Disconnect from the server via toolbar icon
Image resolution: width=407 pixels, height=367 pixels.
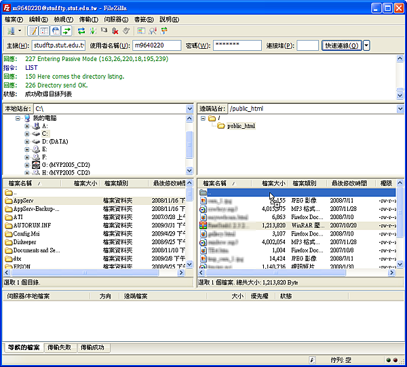[x=115, y=31]
